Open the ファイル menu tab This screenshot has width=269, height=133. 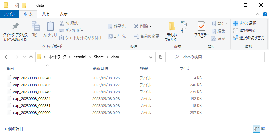click(10, 14)
